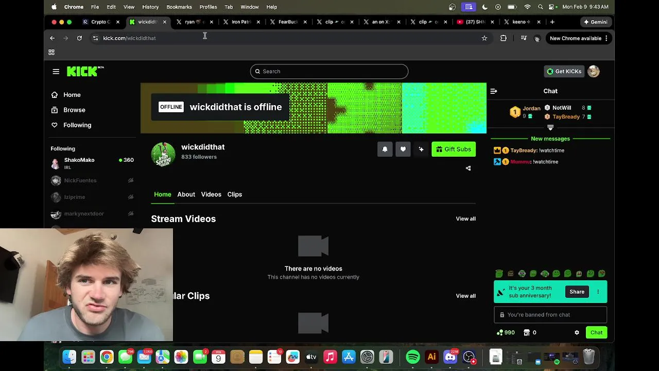Click the Gift Subs button

point(454,149)
